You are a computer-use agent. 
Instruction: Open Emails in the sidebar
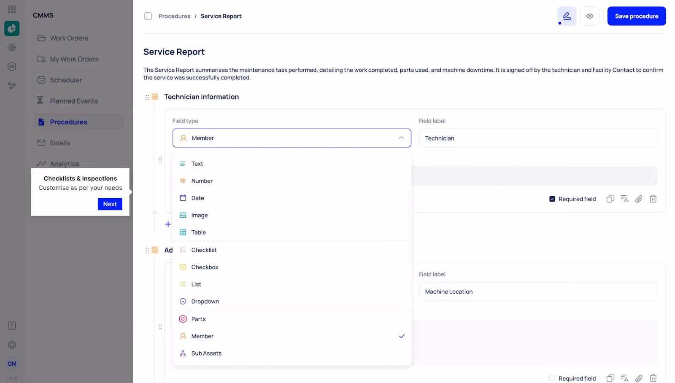click(x=78, y=143)
